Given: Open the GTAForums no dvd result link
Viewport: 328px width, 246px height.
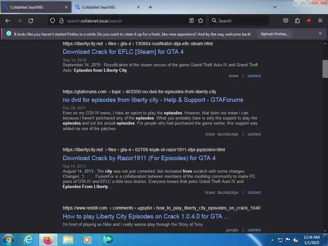Looking at the screenshot, I should 153,100.
